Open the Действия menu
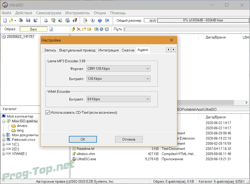The image size is (250, 184). coord(24,13)
